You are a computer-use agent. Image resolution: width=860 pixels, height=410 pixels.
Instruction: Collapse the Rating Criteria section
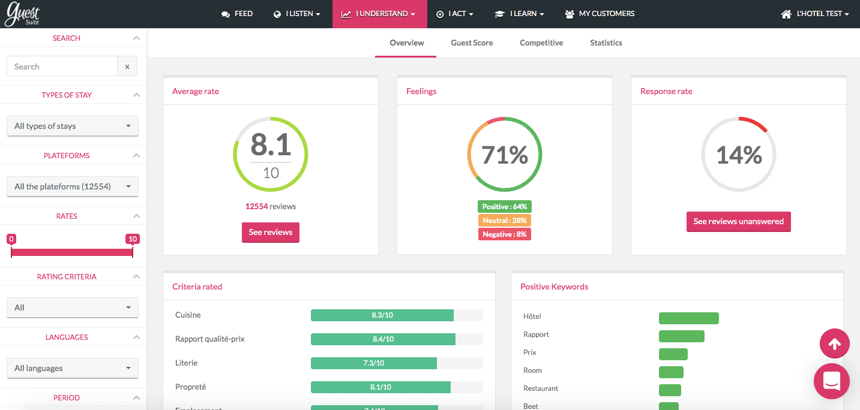(136, 277)
